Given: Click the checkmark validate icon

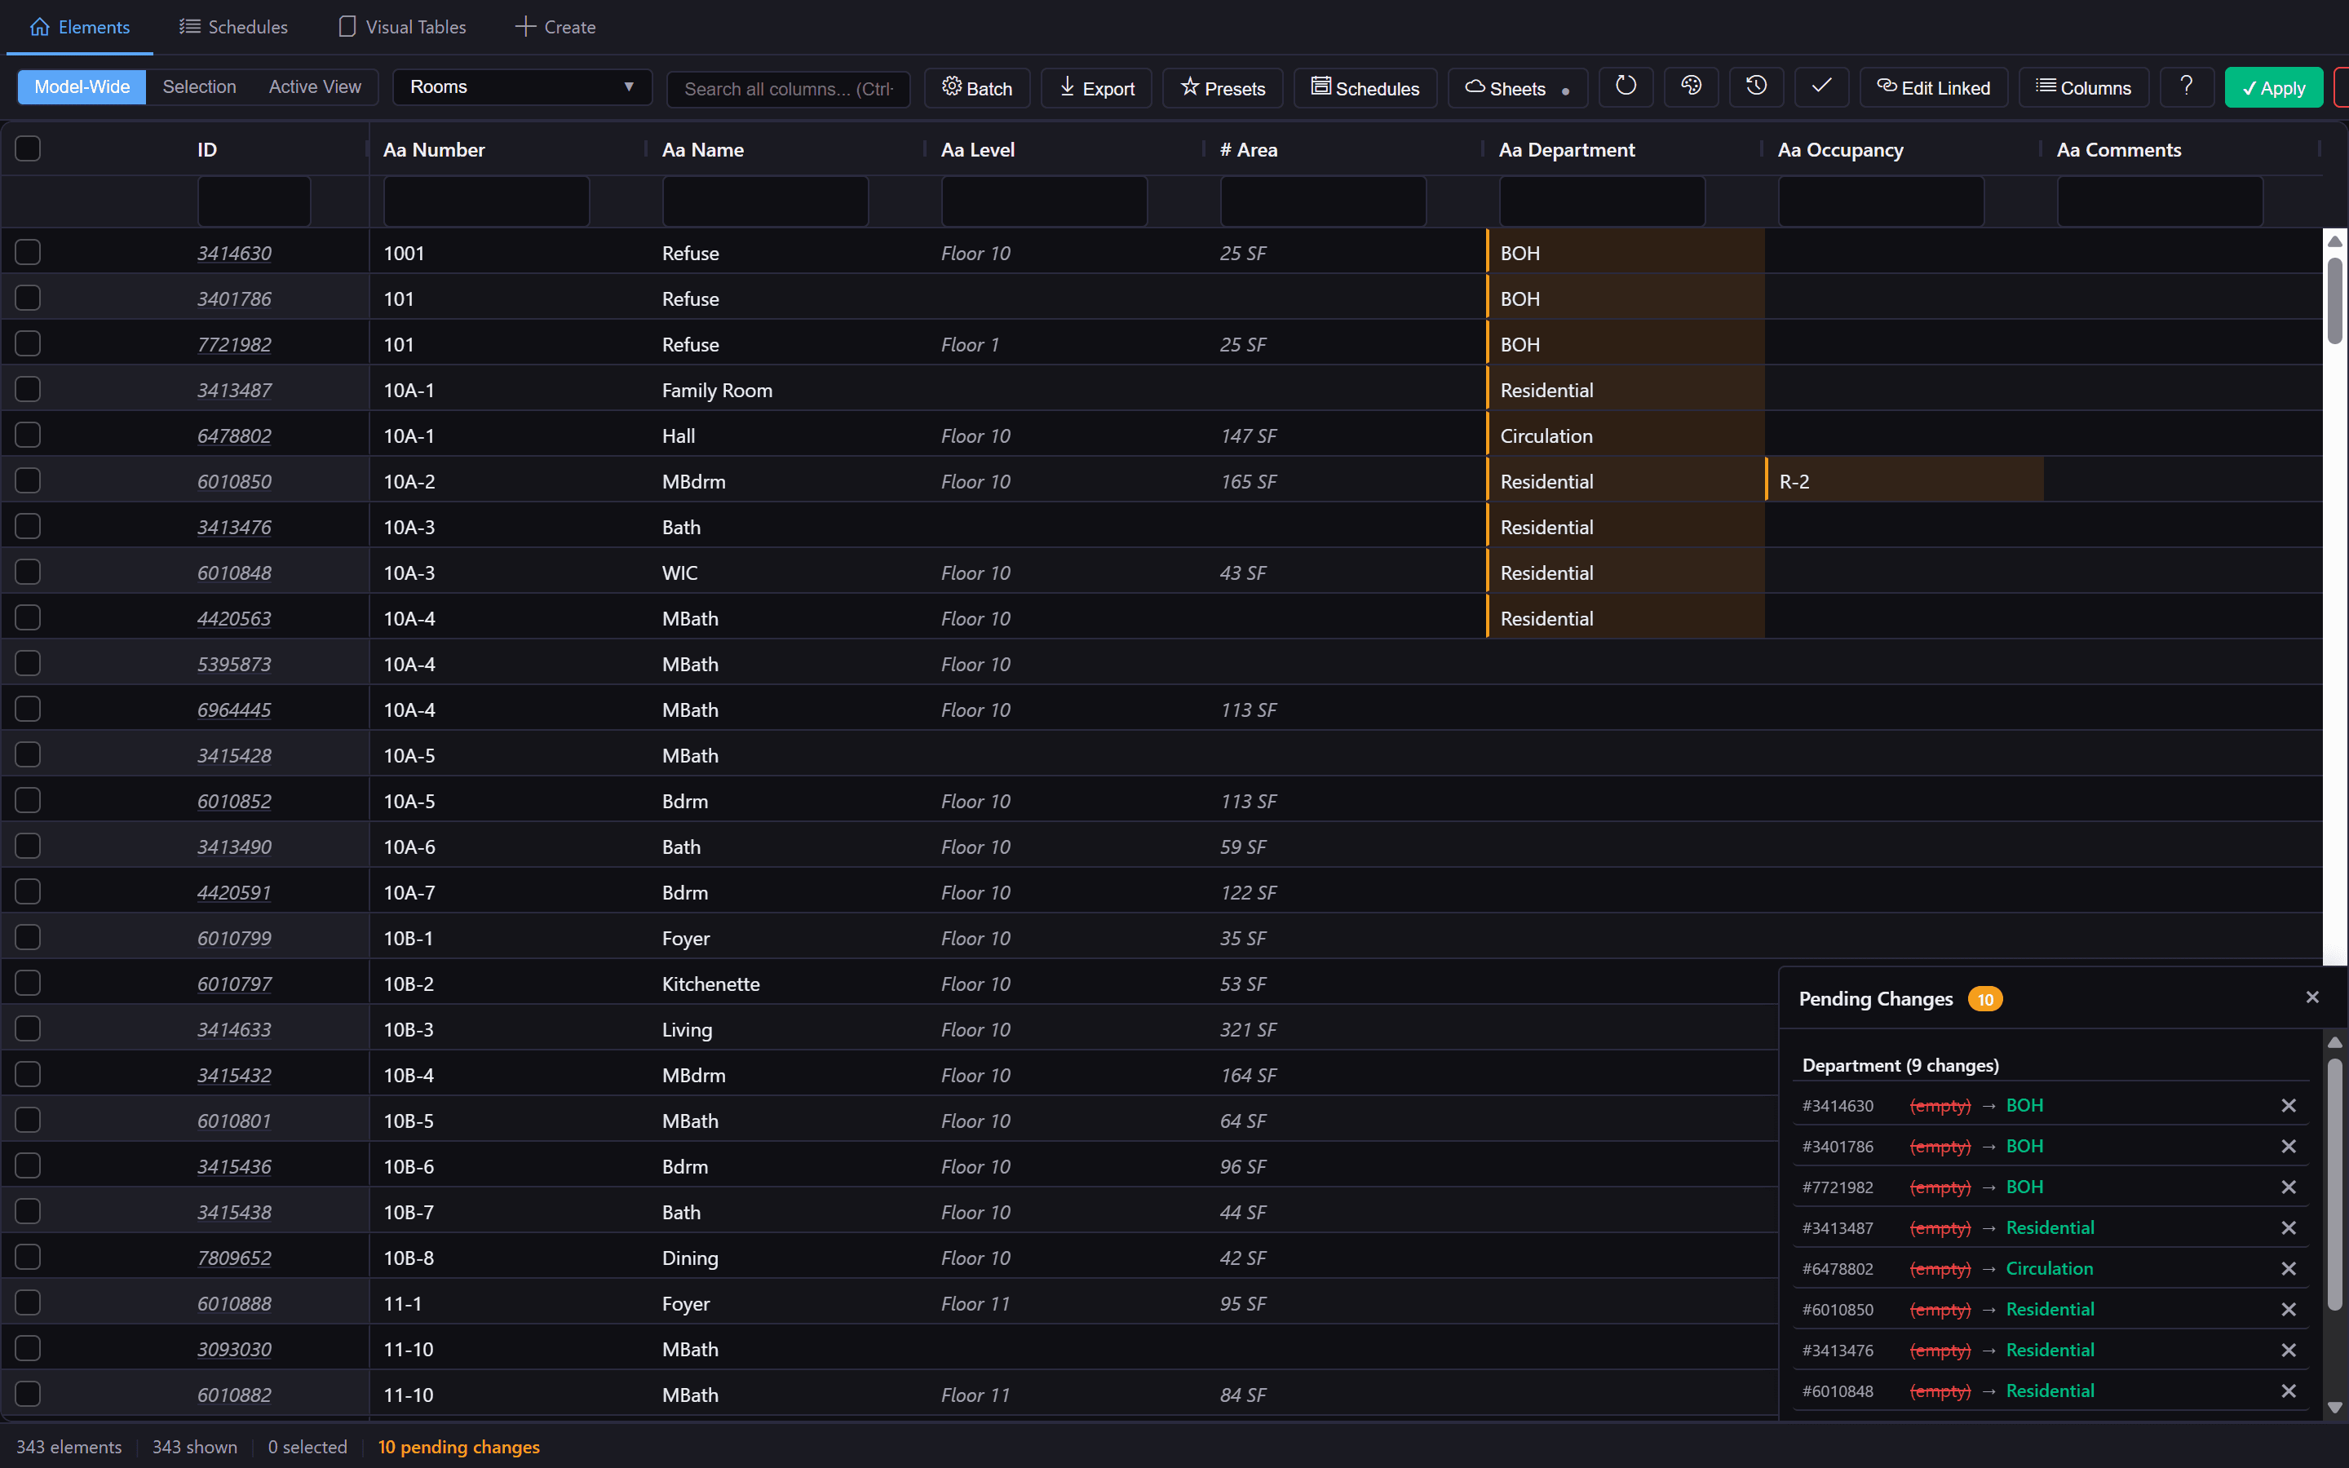Looking at the screenshot, I should click(x=1821, y=86).
